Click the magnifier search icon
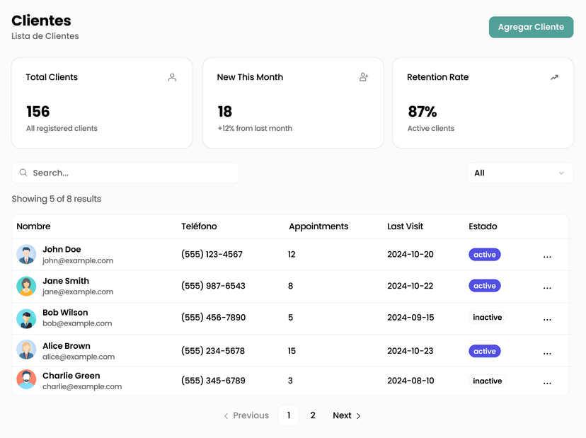586x438 pixels. [x=23, y=173]
